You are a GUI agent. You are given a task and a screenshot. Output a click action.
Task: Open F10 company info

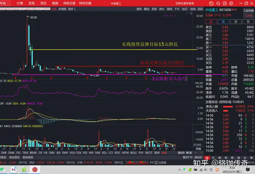coord(177,9)
